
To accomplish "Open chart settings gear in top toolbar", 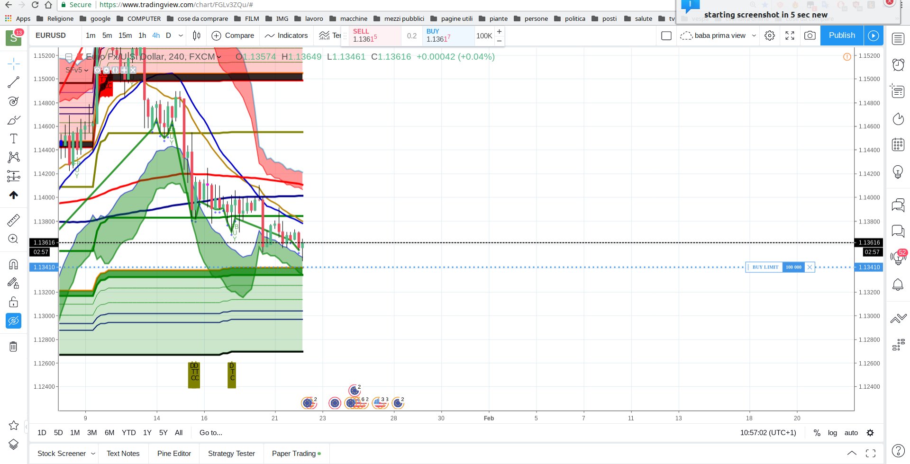I will point(770,36).
